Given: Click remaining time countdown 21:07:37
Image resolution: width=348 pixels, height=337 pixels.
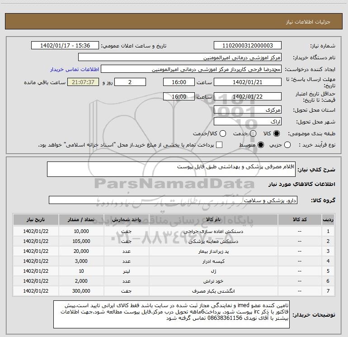Looking at the screenshot, I should (83, 82).
